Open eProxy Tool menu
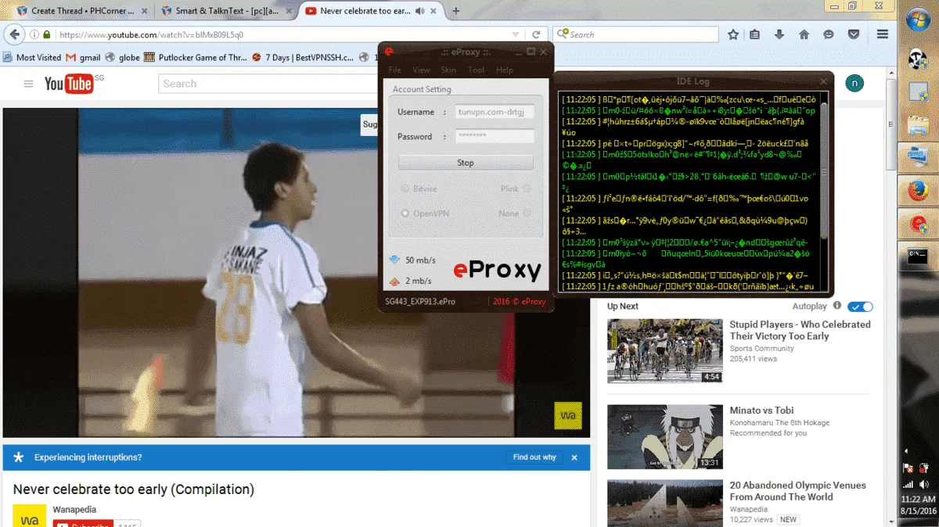939x527 pixels. coord(476,70)
